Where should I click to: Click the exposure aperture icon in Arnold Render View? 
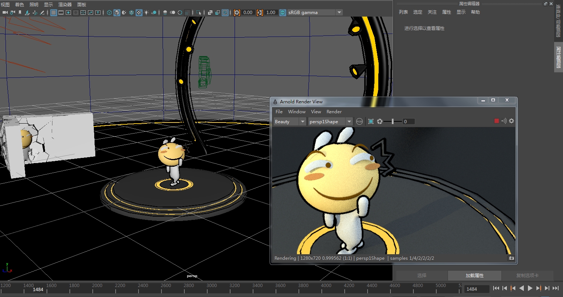pyautogui.click(x=379, y=121)
